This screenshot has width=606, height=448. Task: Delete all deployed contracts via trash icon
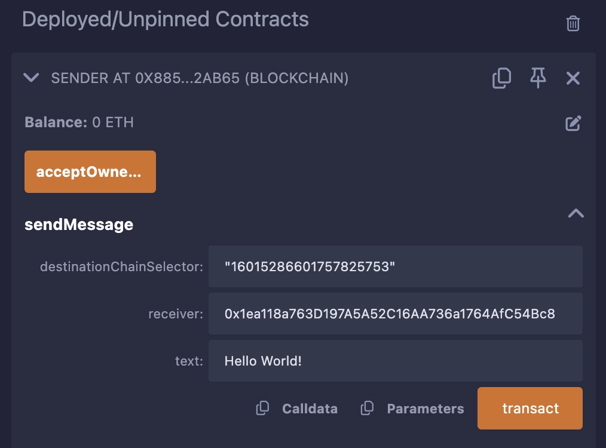pyautogui.click(x=573, y=23)
